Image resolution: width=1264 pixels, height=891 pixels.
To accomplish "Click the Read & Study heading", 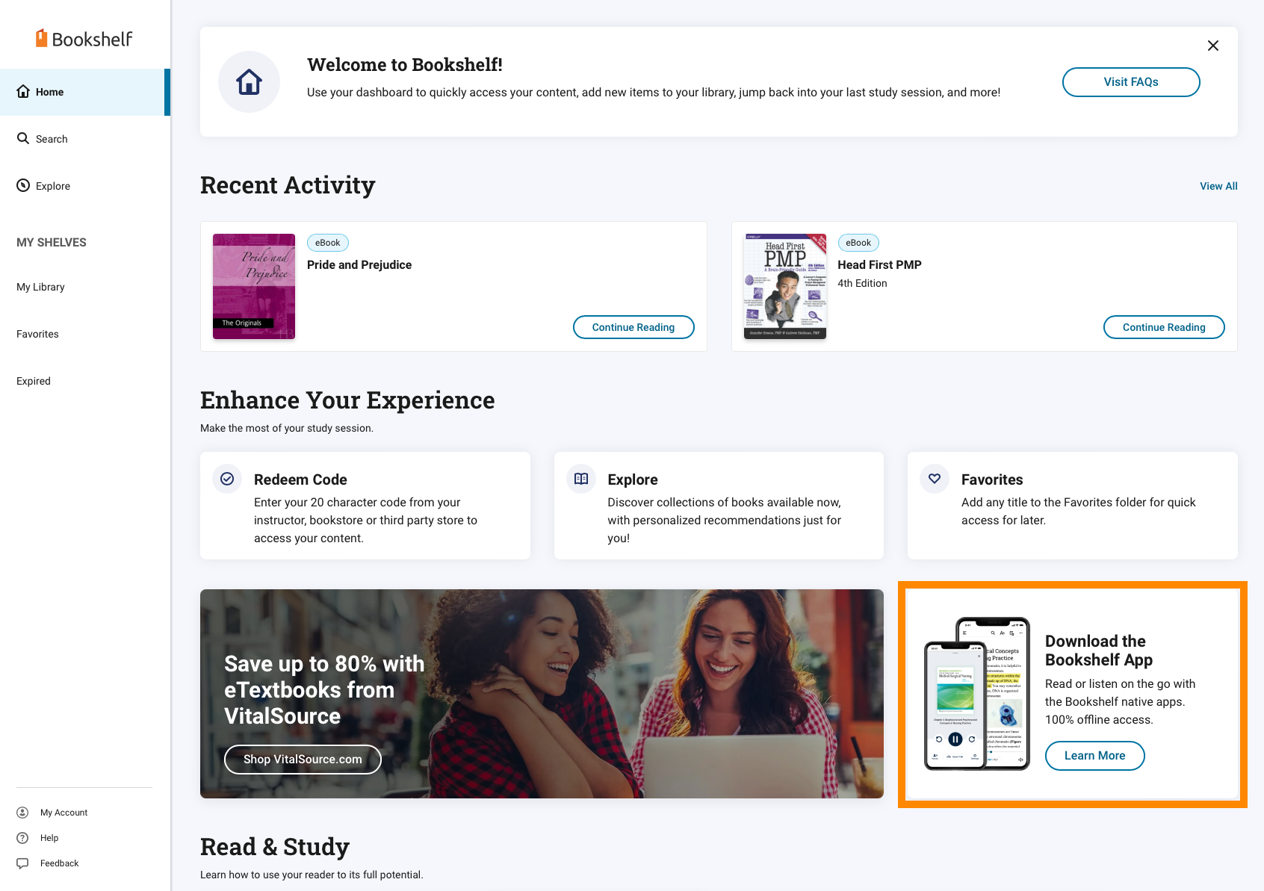I will 275,847.
